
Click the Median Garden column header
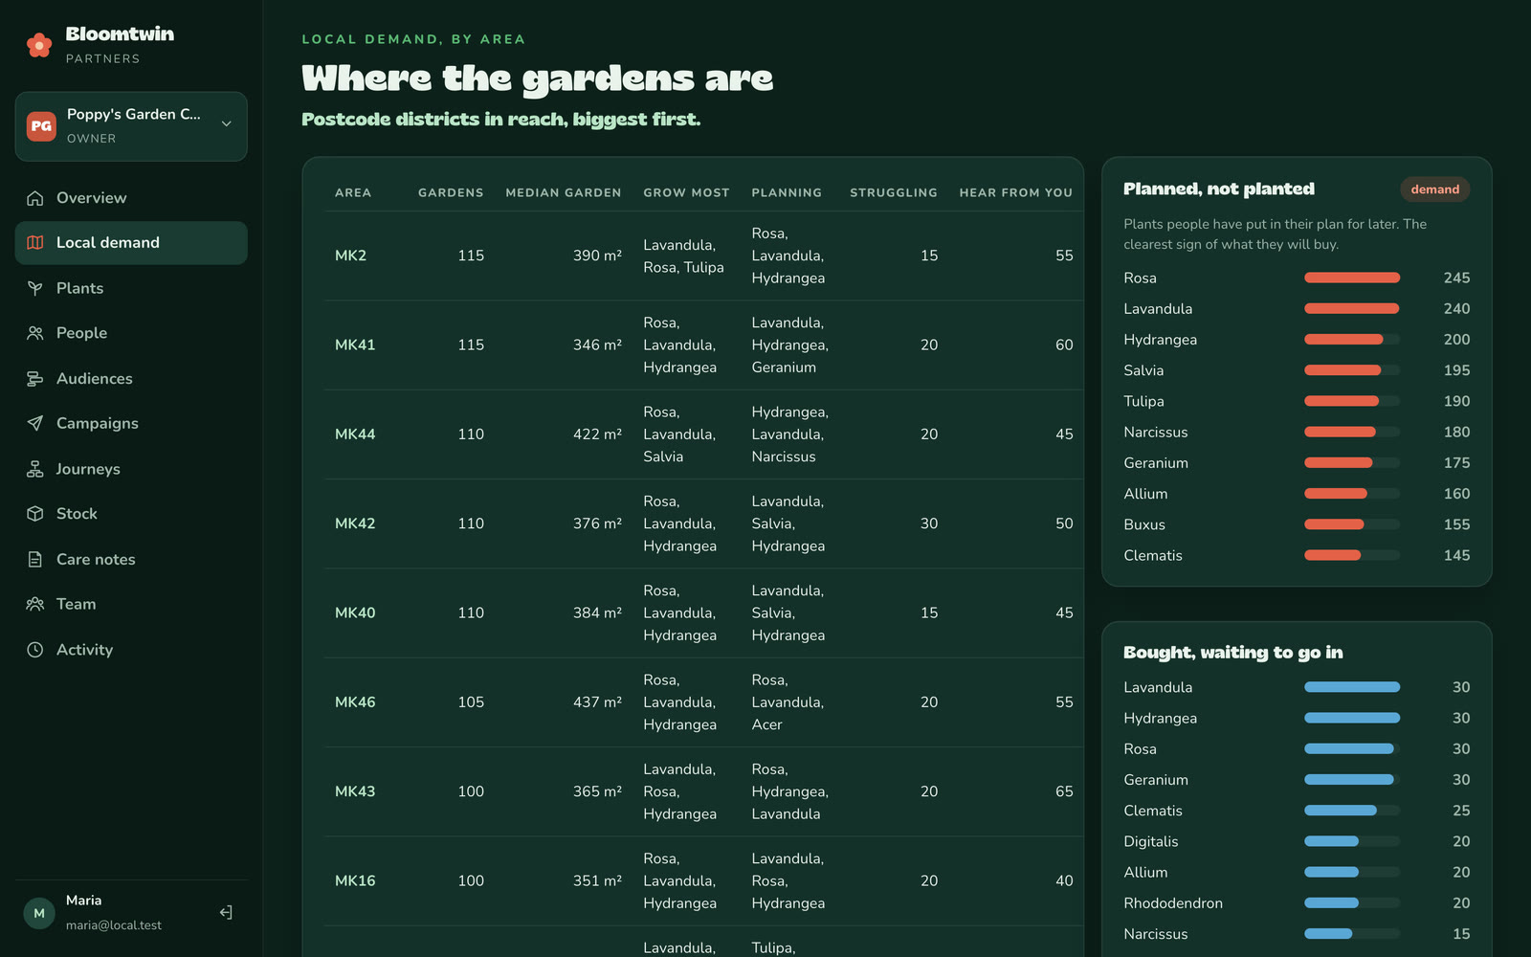(564, 193)
